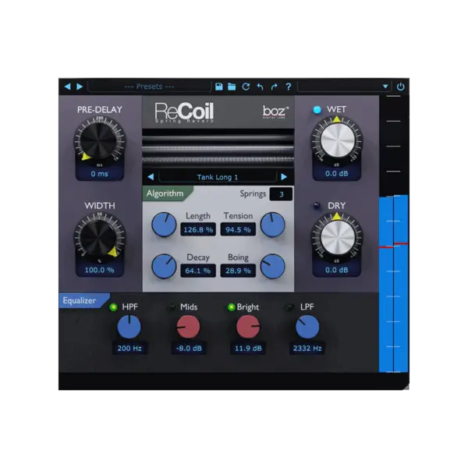Undo last change with the undo arrow

pos(260,87)
